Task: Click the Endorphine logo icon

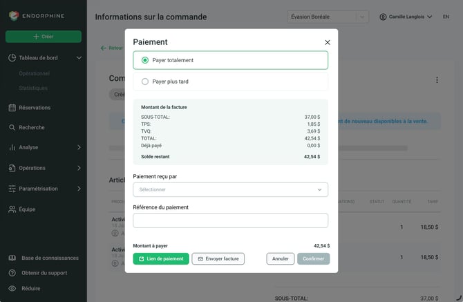Action: pos(14,16)
